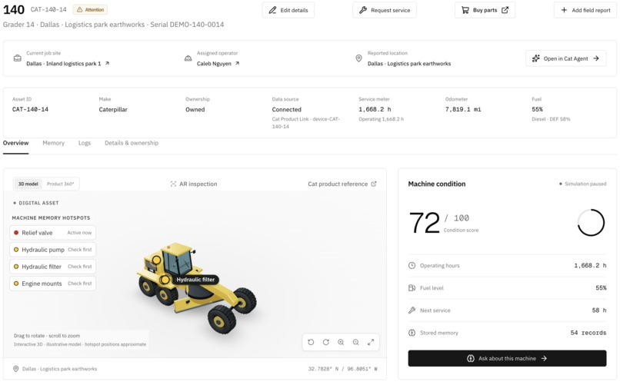The width and height of the screenshot is (620, 385).
Task: Click the shopping cart icon in Buy parts
Action: tap(465, 10)
